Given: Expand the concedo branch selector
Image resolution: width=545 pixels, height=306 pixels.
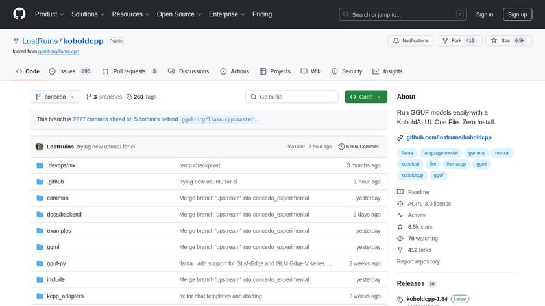Looking at the screenshot, I should click(55, 97).
